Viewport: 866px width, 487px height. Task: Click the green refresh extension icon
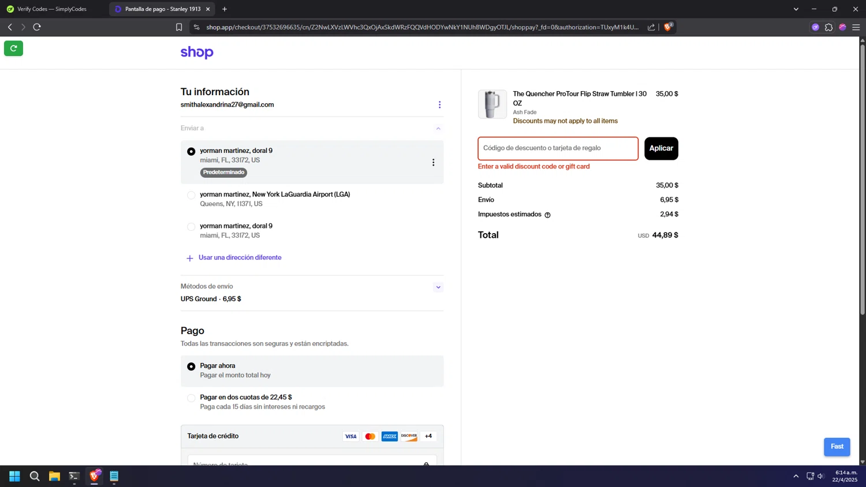point(13,48)
